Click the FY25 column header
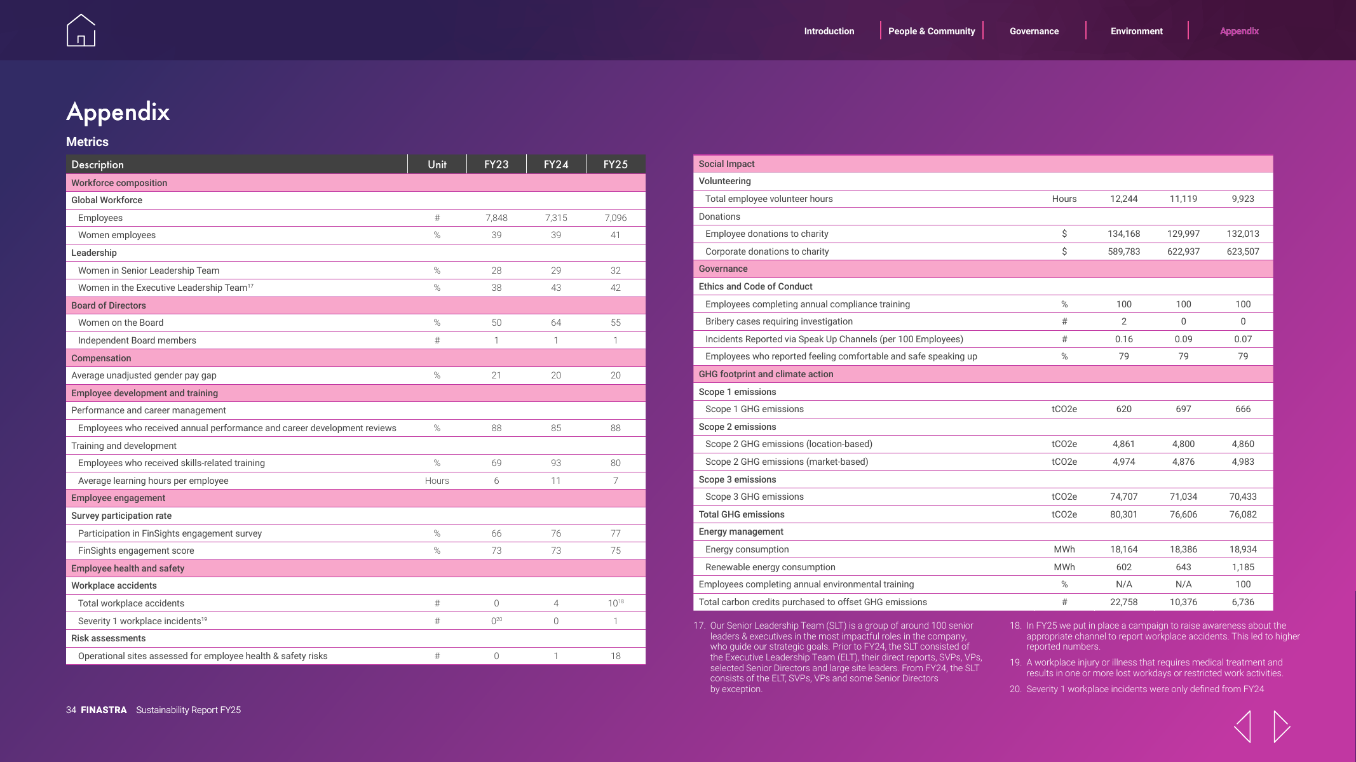Image resolution: width=1356 pixels, height=762 pixels. click(616, 164)
